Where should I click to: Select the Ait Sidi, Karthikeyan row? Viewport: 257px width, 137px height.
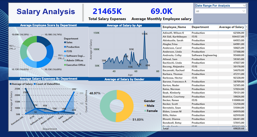203,37
